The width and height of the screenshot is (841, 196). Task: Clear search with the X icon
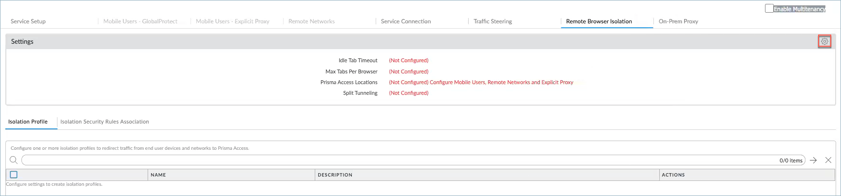pyautogui.click(x=828, y=160)
